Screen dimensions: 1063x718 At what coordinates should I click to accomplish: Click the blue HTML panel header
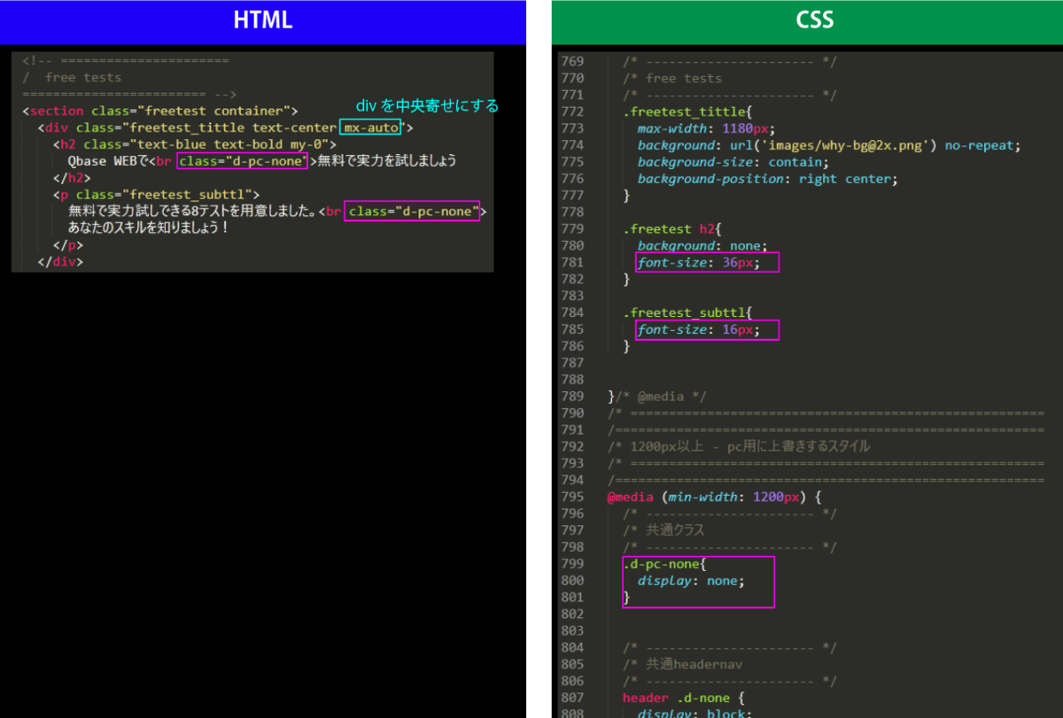[x=263, y=21]
